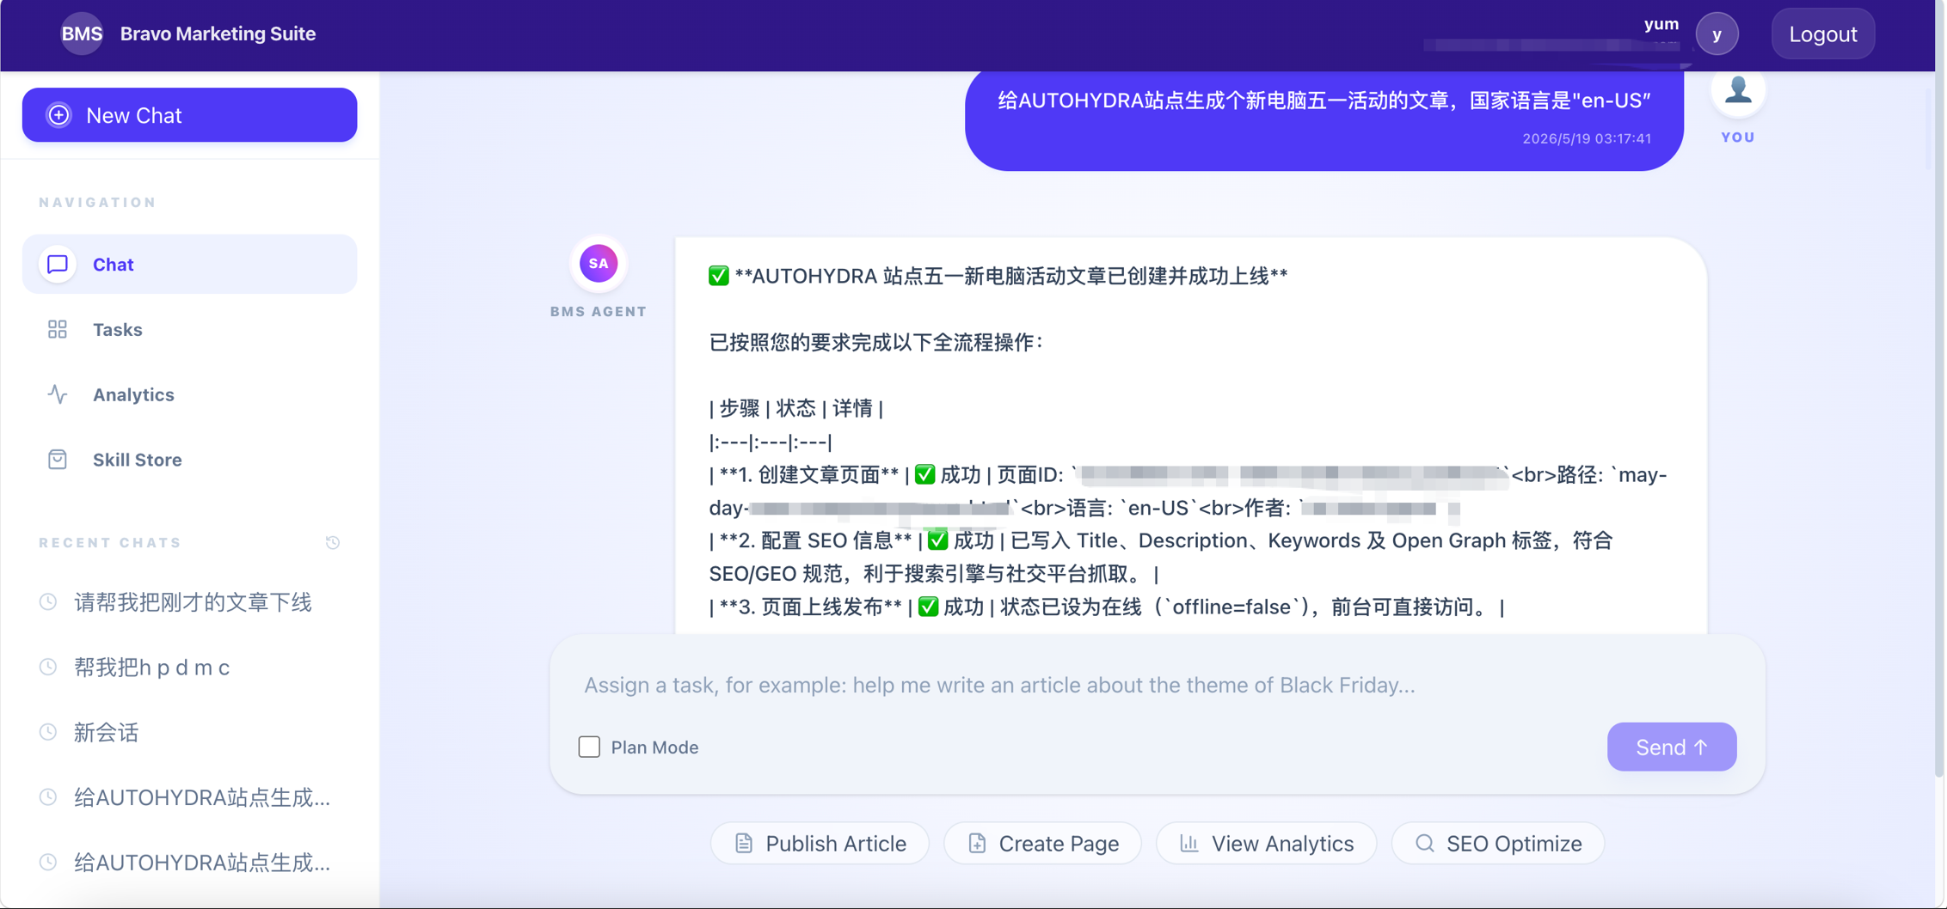Viewport: 1947px width, 909px height.
Task: Click the Analytics pulse icon
Action: pos(58,394)
